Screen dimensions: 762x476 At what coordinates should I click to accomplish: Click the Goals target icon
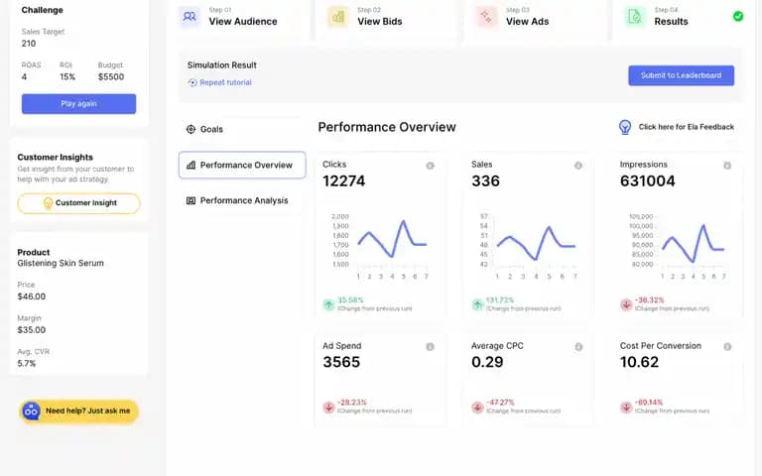190,129
